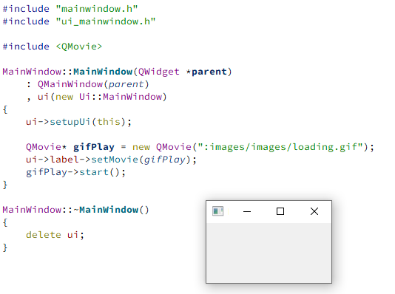
Task: Click the "ui_mainwindow.h" include text
Action: point(106,21)
